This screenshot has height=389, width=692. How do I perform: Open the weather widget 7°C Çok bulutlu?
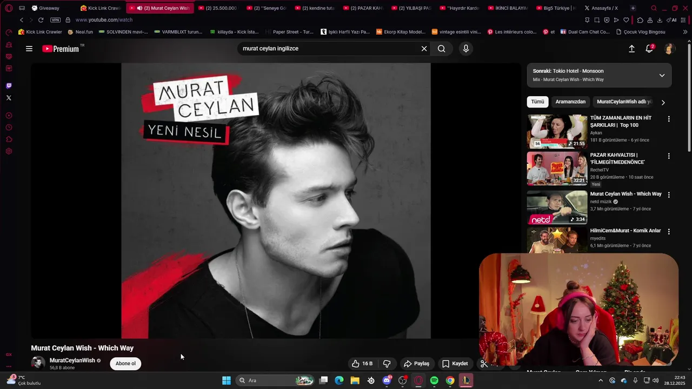tap(24, 380)
